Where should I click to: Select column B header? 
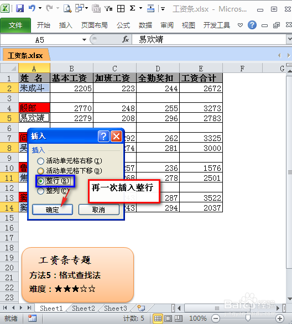tap(71, 68)
